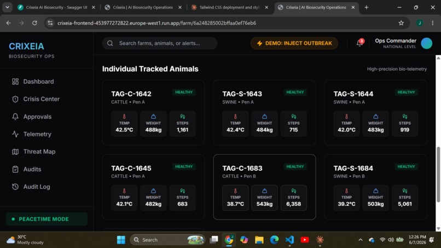Open the TAG-C-1642 animal card
The image size is (441, 248).
coord(153,113)
